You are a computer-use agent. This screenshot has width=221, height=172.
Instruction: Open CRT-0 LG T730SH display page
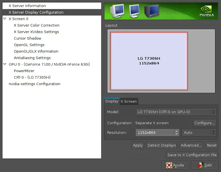click(x=32, y=77)
